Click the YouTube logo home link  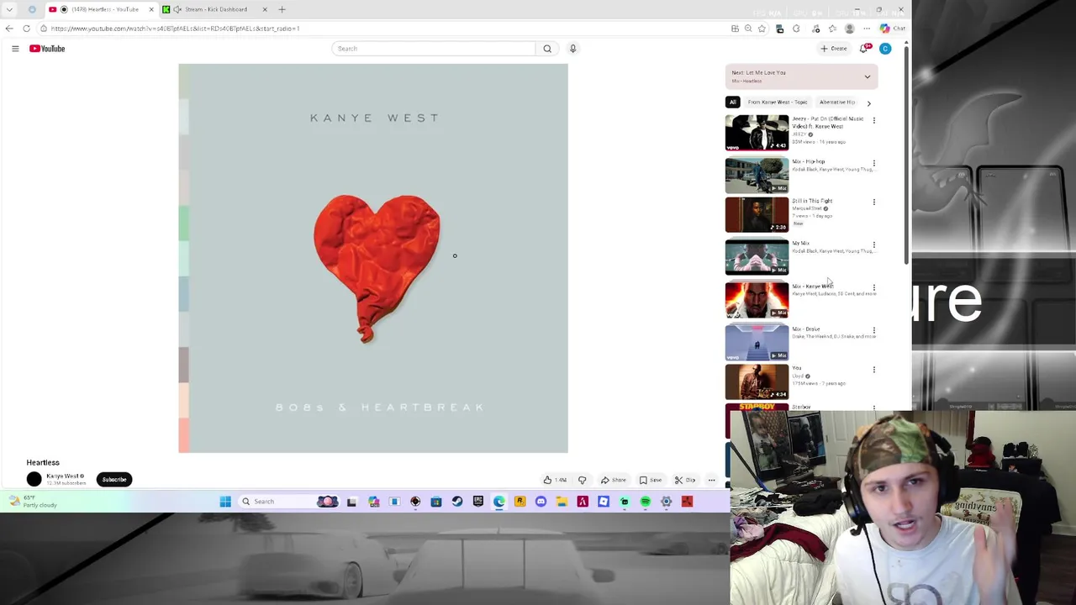point(47,49)
